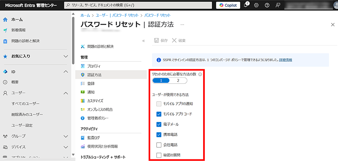Viewport: 338px width, 161px height.
Task: Click the オンプレミスの統合 sync icon
Action: (83, 110)
